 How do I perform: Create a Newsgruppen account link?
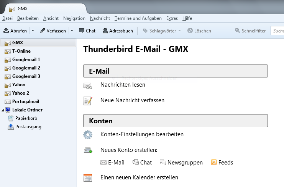tap(181, 163)
